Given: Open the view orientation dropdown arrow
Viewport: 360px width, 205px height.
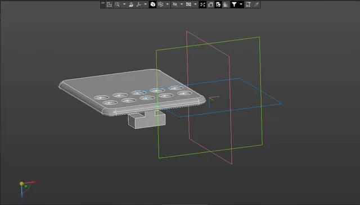Looking at the screenshot, I should point(145,4).
